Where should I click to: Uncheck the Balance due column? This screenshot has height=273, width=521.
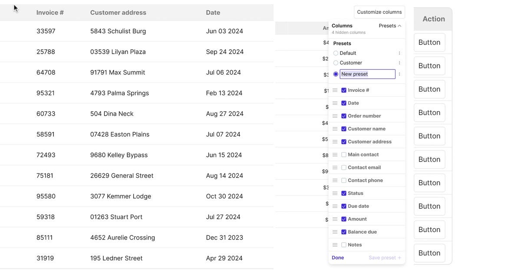click(343, 231)
